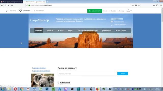Open Yandex Browser from the taskbar
This screenshot has width=163, height=91.
[x=28, y=89]
